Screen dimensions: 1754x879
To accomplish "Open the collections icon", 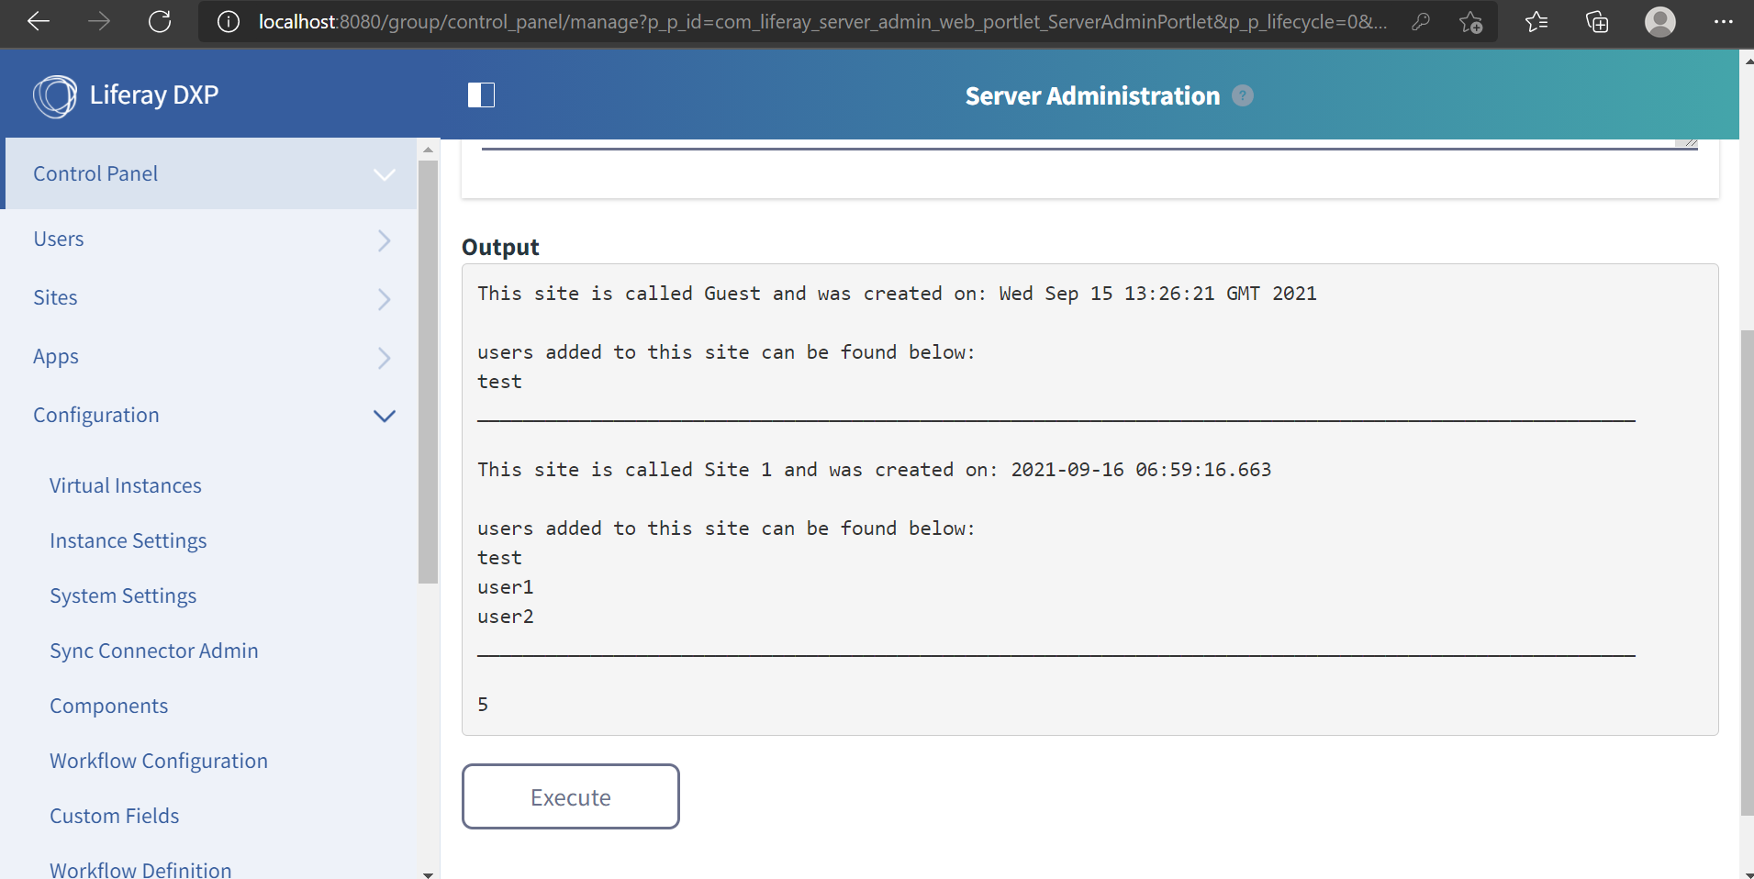I will (1597, 22).
